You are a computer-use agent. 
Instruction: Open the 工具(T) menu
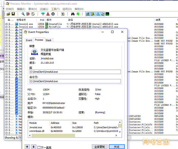click(55, 9)
